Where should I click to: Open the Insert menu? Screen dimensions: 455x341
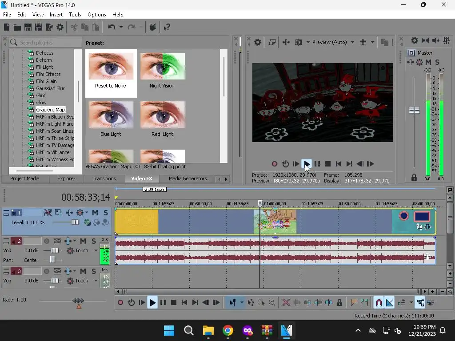coord(56,15)
